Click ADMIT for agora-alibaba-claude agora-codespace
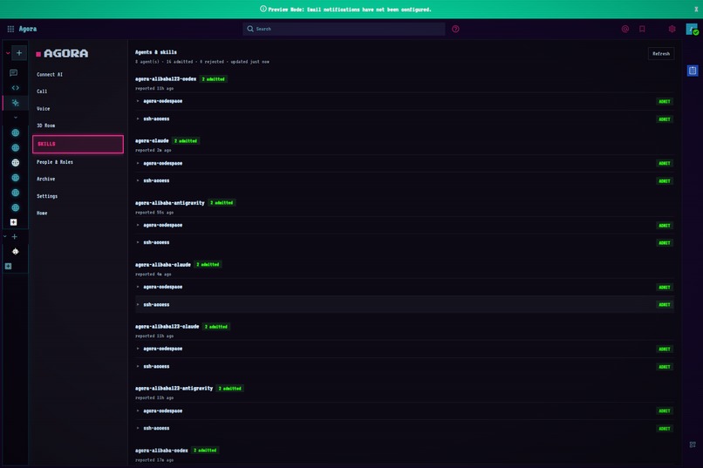 664,287
